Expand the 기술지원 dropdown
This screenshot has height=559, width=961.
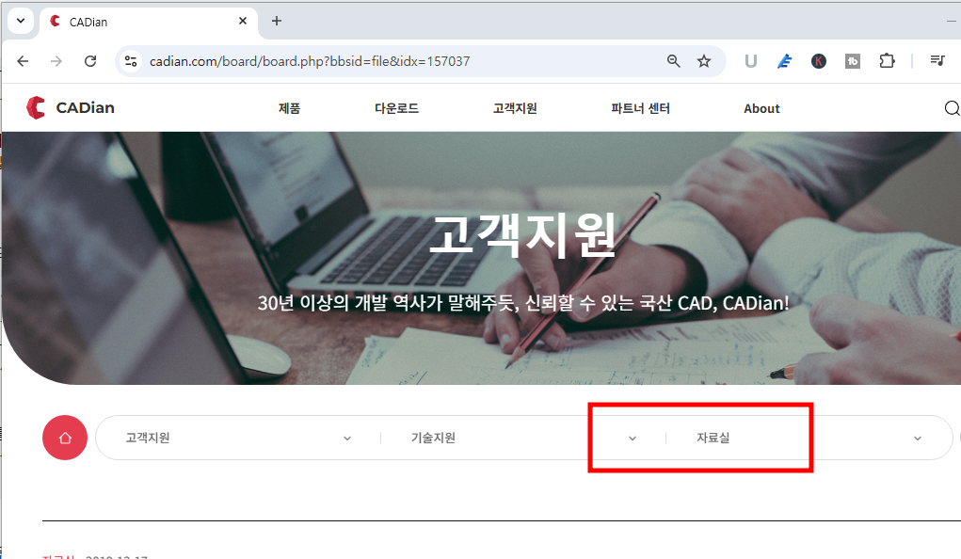click(x=633, y=437)
